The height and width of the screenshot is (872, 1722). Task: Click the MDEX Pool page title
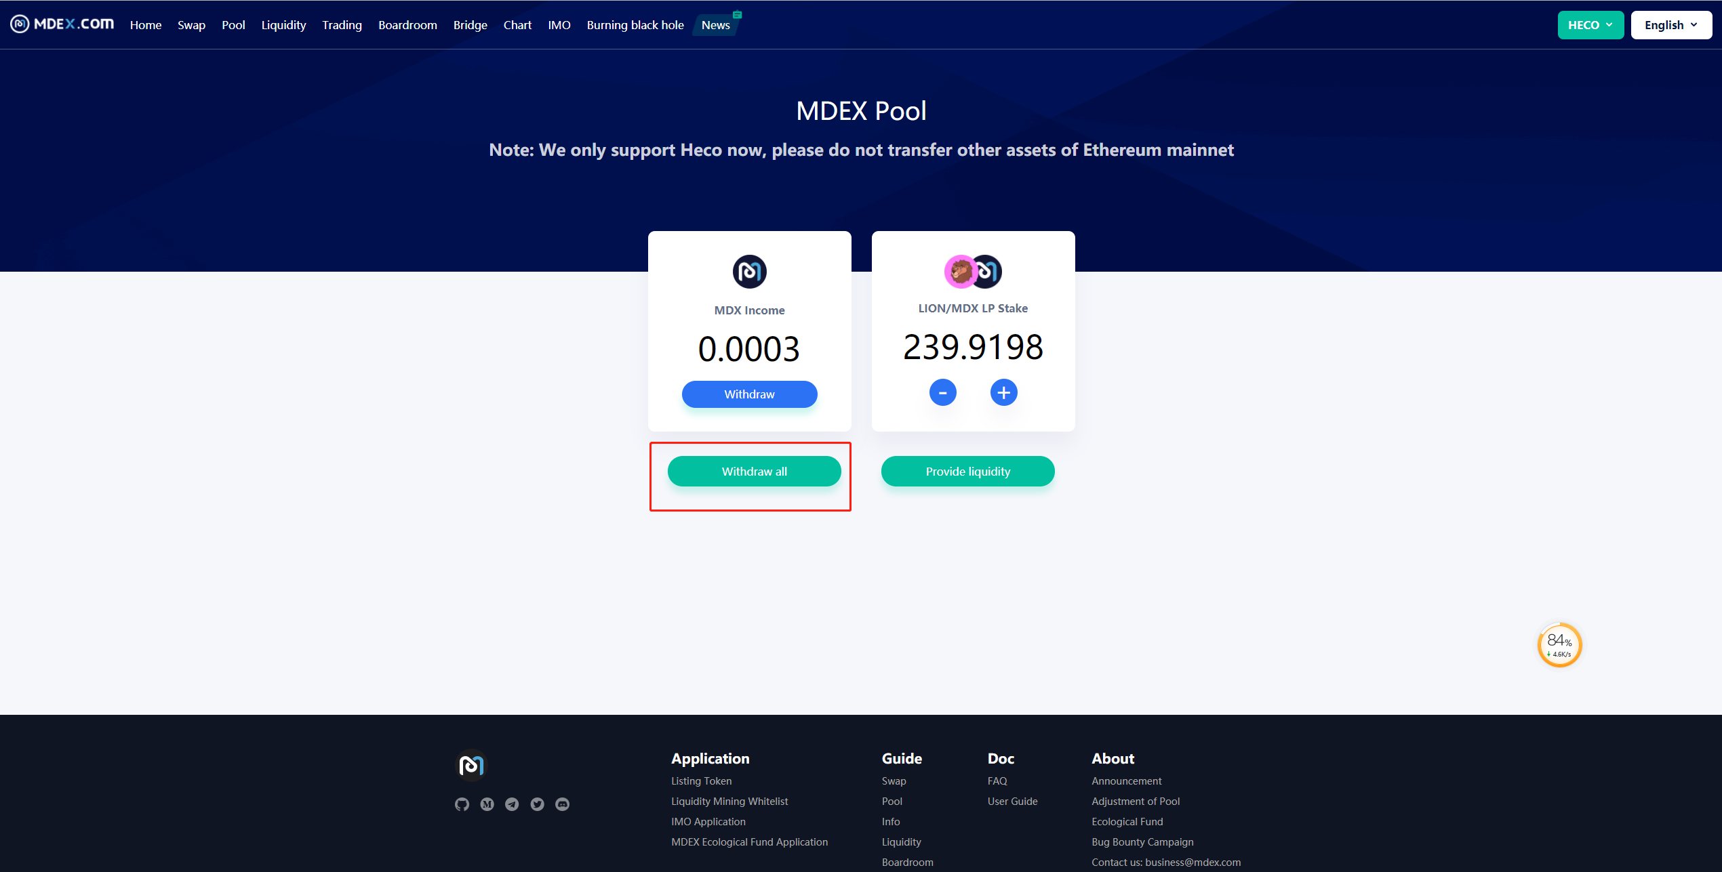tap(861, 110)
